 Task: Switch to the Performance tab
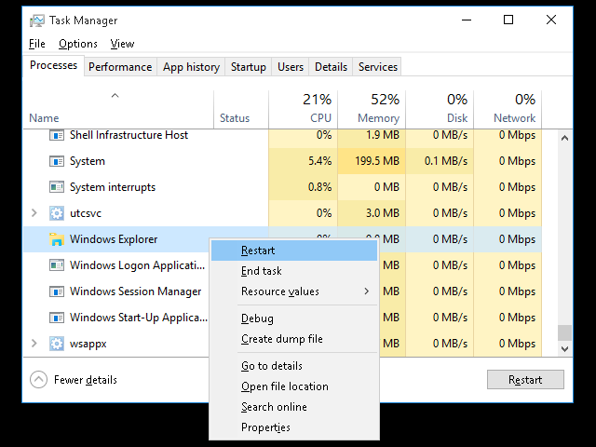tap(120, 67)
